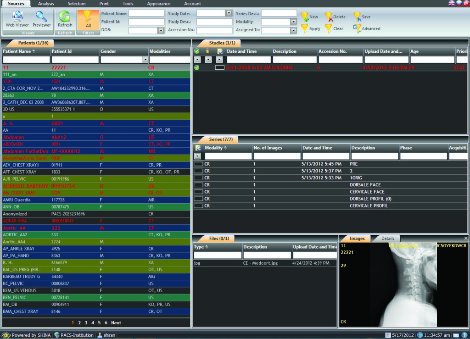Viewport: 470px width, 339px height.
Task: Click the Patient Name input field
Action: pos(146,13)
